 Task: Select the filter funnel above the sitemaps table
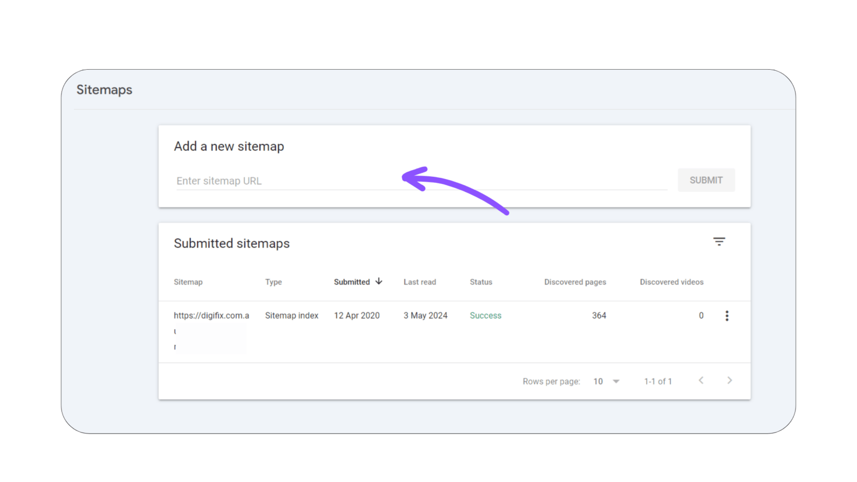(x=719, y=241)
